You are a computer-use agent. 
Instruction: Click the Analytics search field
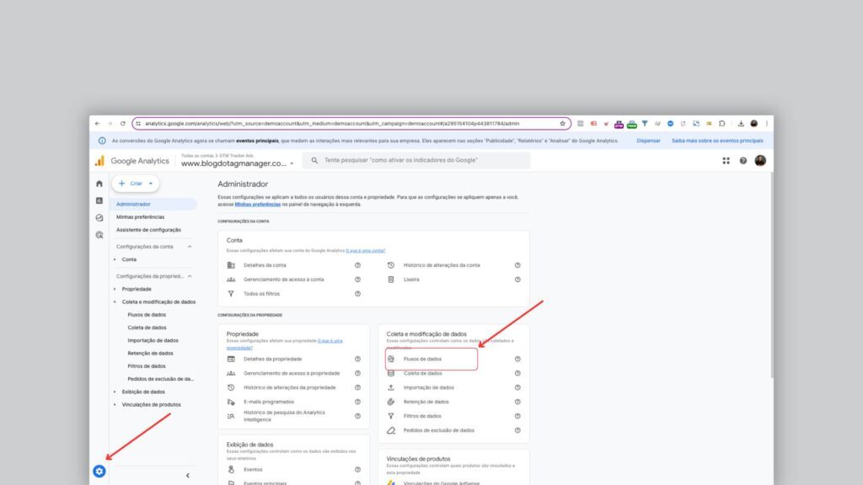click(416, 161)
